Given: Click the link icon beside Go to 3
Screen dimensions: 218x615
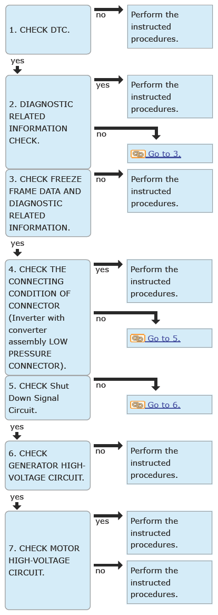Looking at the screenshot, I should point(138,154).
